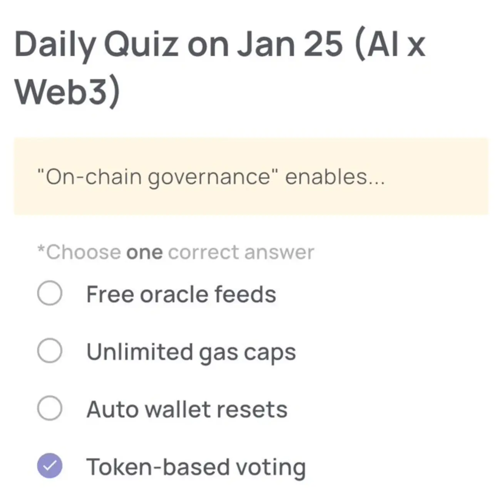Choose the answer labeled Free oracle feeds
This screenshot has height=502, width=502.
[x=181, y=294]
